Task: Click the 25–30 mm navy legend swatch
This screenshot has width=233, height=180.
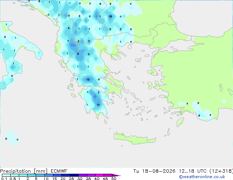Action: coord(74,175)
